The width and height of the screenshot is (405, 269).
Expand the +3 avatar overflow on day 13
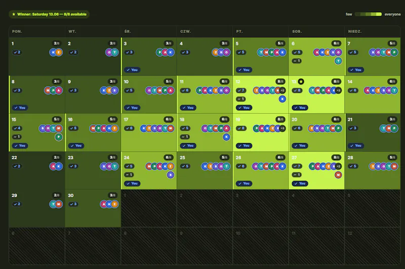338,91
